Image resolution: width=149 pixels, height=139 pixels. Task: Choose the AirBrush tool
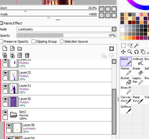coord(138,61)
